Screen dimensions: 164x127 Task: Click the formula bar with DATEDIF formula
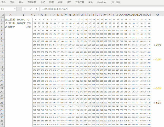tap(102, 9)
